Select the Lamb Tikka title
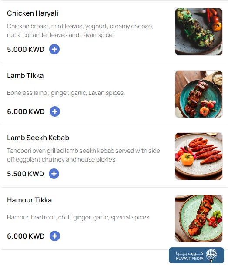228x266 pixels. [25, 75]
